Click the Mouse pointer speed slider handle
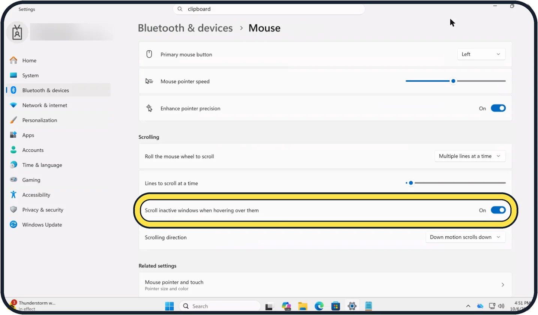This screenshot has height=315, width=538. tap(454, 81)
